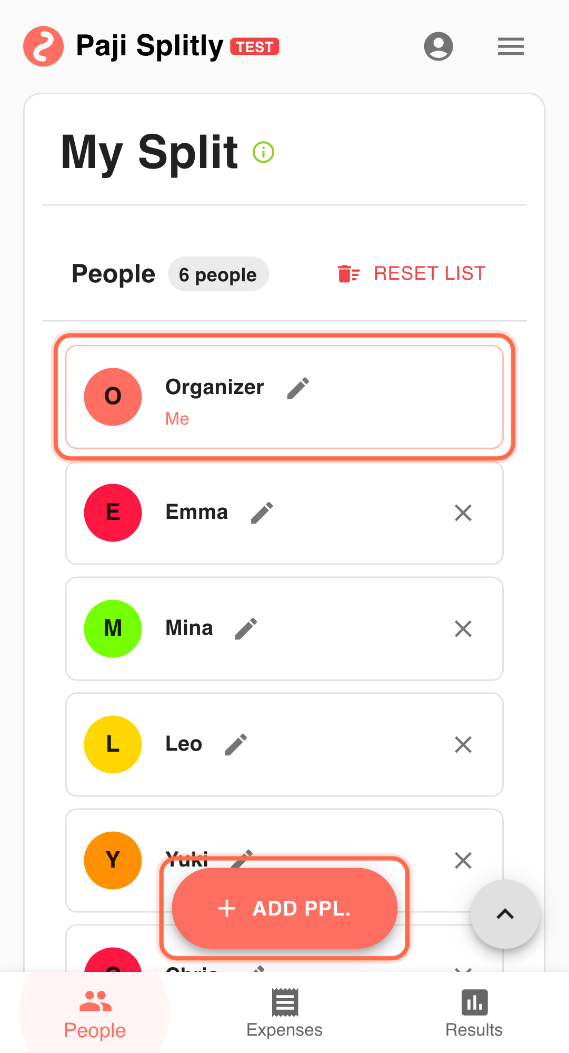Click the Paji Splitly logo icon
The width and height of the screenshot is (569, 1053).
click(43, 46)
